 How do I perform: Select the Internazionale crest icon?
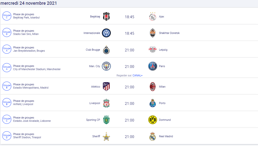click(106, 33)
